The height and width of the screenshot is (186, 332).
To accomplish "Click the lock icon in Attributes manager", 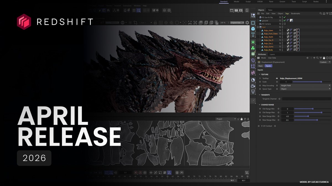I will [324, 58].
